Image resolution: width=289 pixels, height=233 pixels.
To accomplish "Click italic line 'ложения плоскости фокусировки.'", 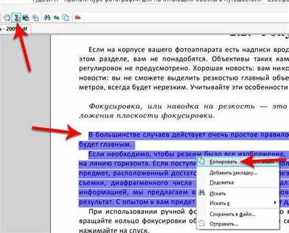I will pos(147,116).
